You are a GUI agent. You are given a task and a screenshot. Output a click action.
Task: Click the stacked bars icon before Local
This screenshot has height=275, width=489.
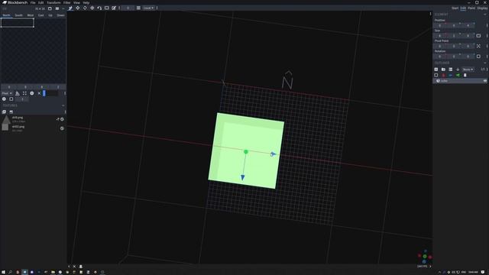[138, 8]
